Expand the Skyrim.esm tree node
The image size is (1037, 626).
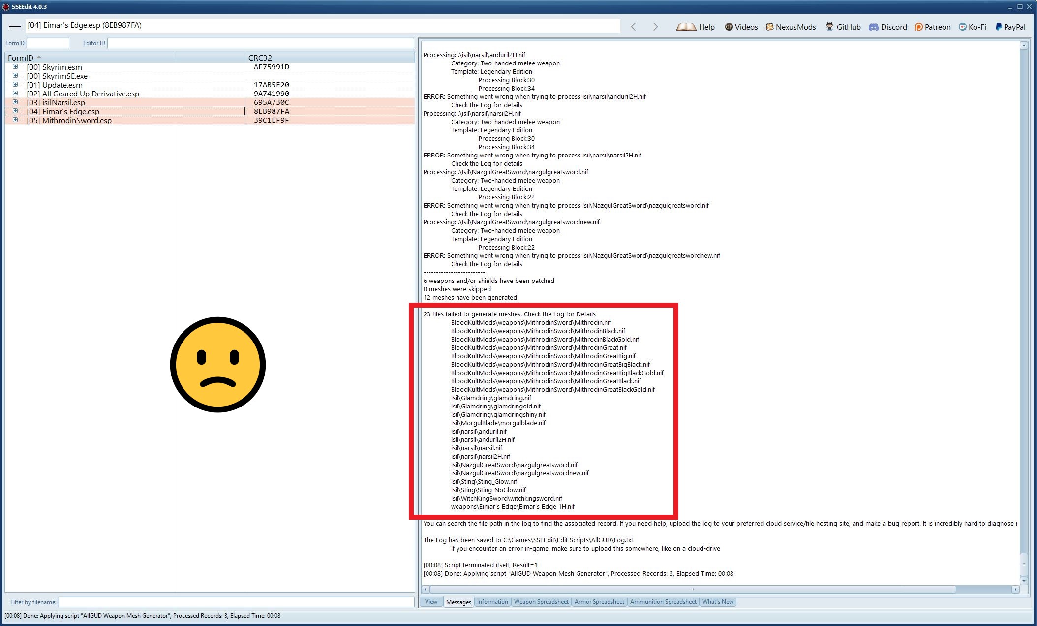point(15,67)
